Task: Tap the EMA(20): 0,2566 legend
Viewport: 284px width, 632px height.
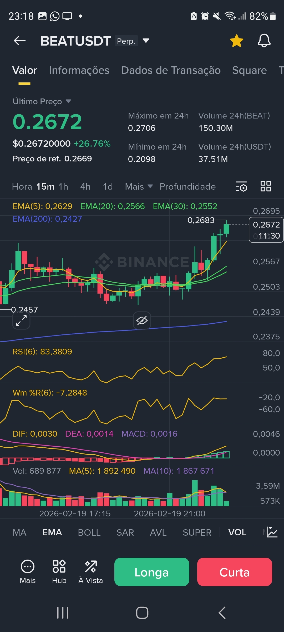Action: pos(113,206)
